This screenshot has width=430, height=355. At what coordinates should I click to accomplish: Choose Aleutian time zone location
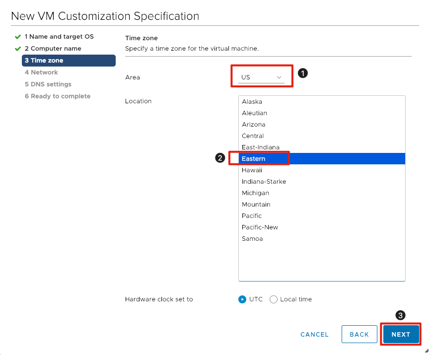(255, 113)
